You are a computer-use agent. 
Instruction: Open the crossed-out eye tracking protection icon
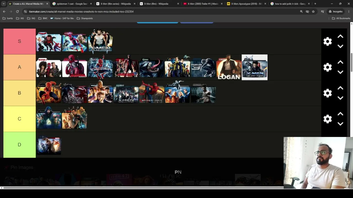click(x=307, y=12)
